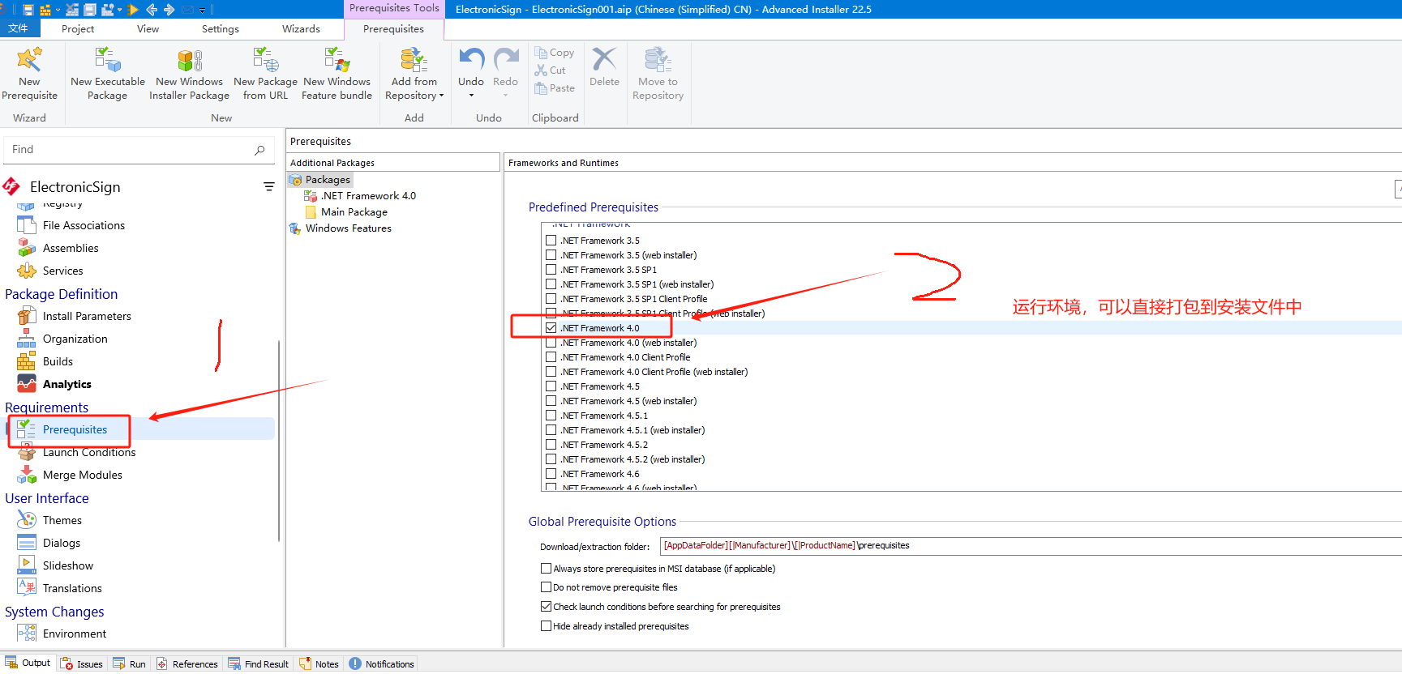Image resolution: width=1402 pixels, height=674 pixels.
Task: Click the Find search field
Action: 138,150
